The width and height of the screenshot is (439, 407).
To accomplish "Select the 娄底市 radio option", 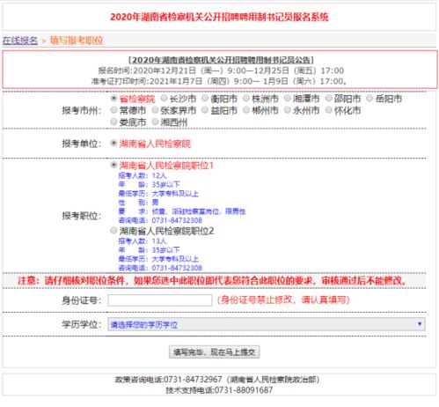I will (x=113, y=122).
